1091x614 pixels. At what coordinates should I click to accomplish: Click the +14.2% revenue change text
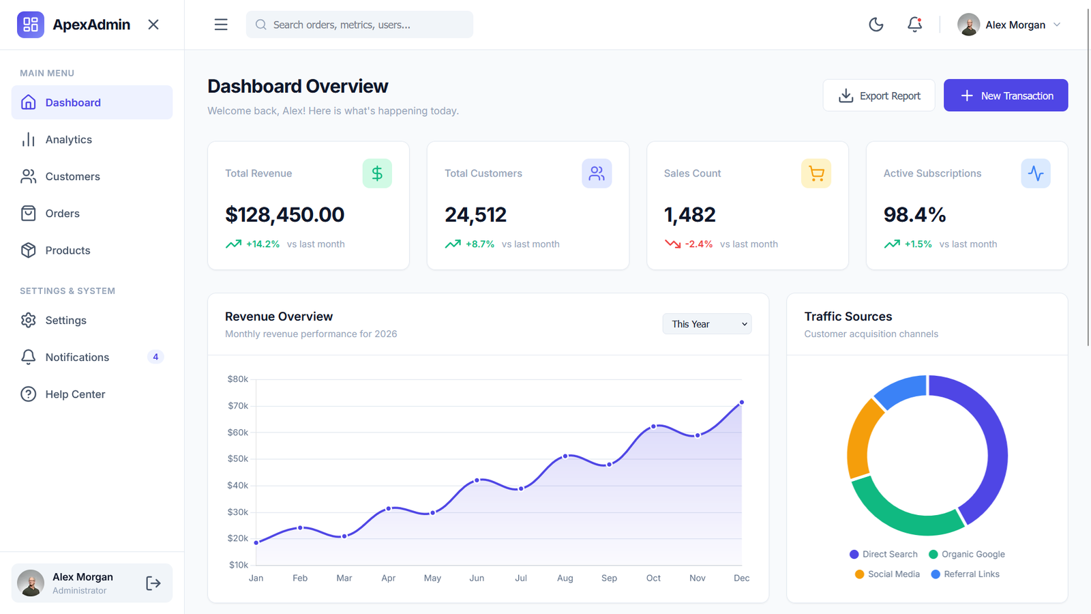pyautogui.click(x=263, y=244)
